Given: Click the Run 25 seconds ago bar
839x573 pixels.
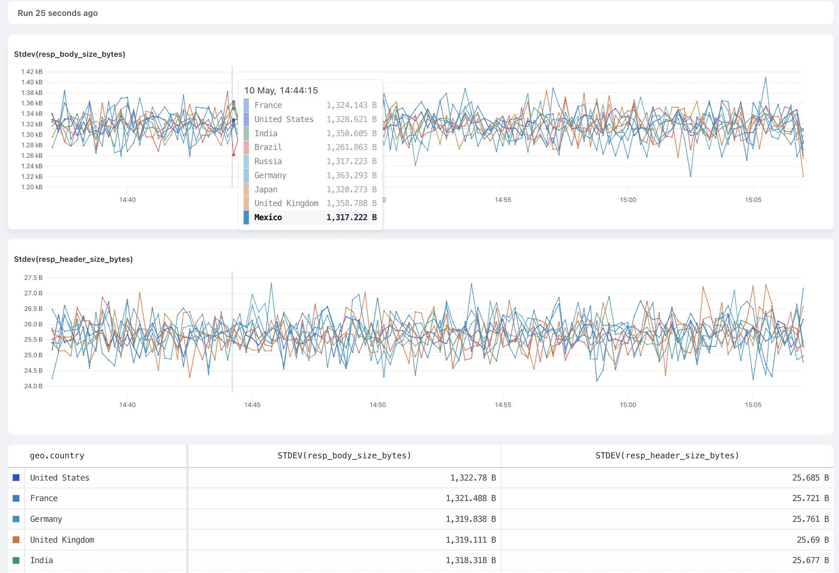Looking at the screenshot, I should click(x=58, y=13).
